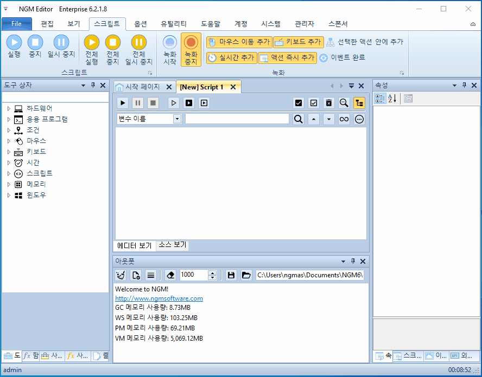
Task: Click the script editor play button
Action: 123,103
